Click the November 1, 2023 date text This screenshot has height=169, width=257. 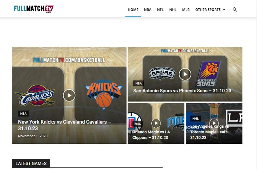click(x=33, y=136)
